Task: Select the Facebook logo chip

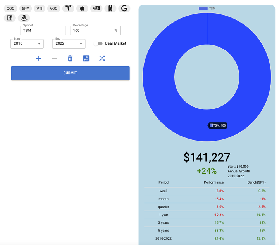Action: pyautogui.click(x=10, y=18)
